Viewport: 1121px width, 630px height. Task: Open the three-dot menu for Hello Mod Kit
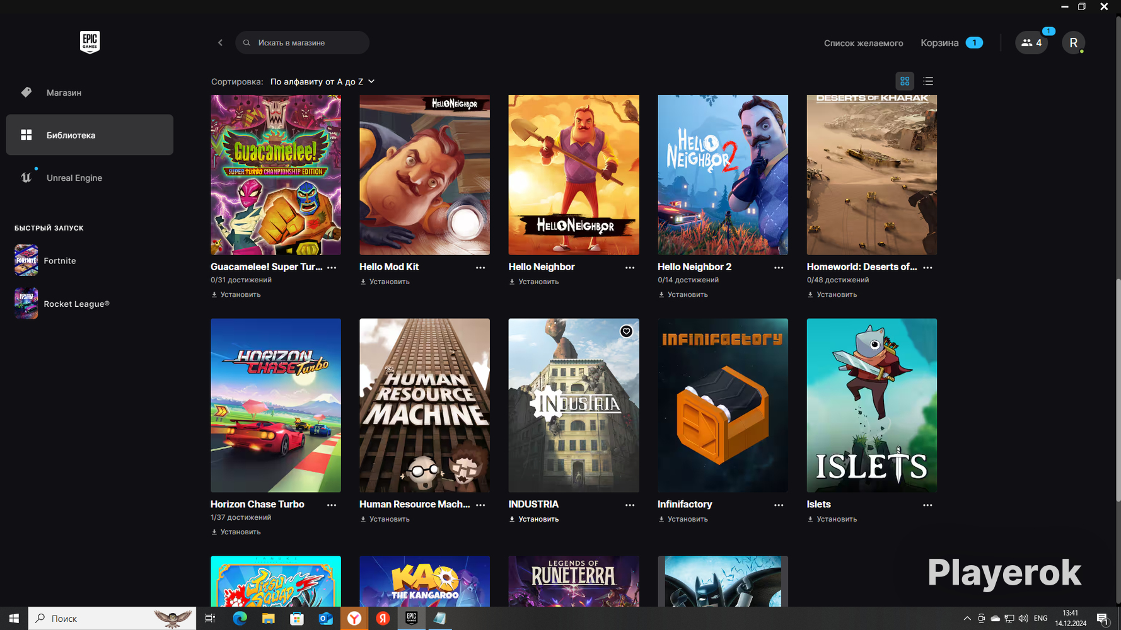[x=480, y=268]
